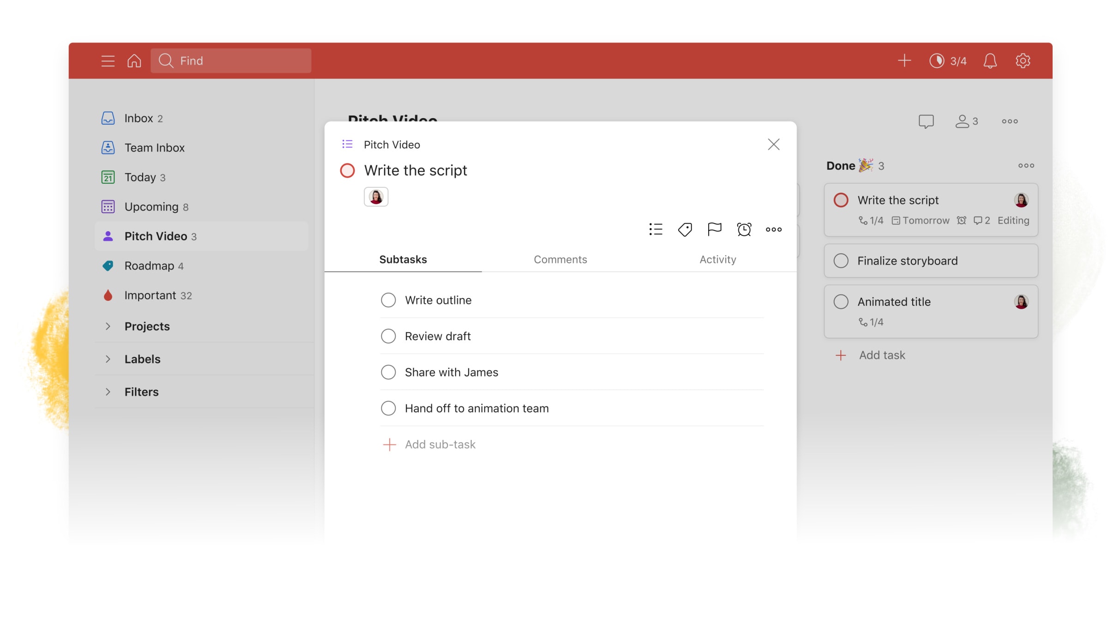Add a reminder using the alarm icon
This screenshot has height=623, width=1108.
[744, 229]
